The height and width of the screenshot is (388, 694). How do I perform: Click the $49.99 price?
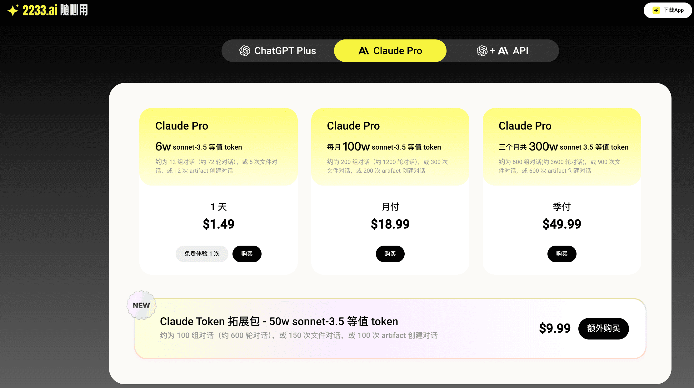(562, 224)
